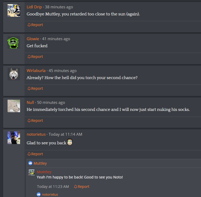Click the blue like icon beside Muttley

pyautogui.click(x=30, y=163)
